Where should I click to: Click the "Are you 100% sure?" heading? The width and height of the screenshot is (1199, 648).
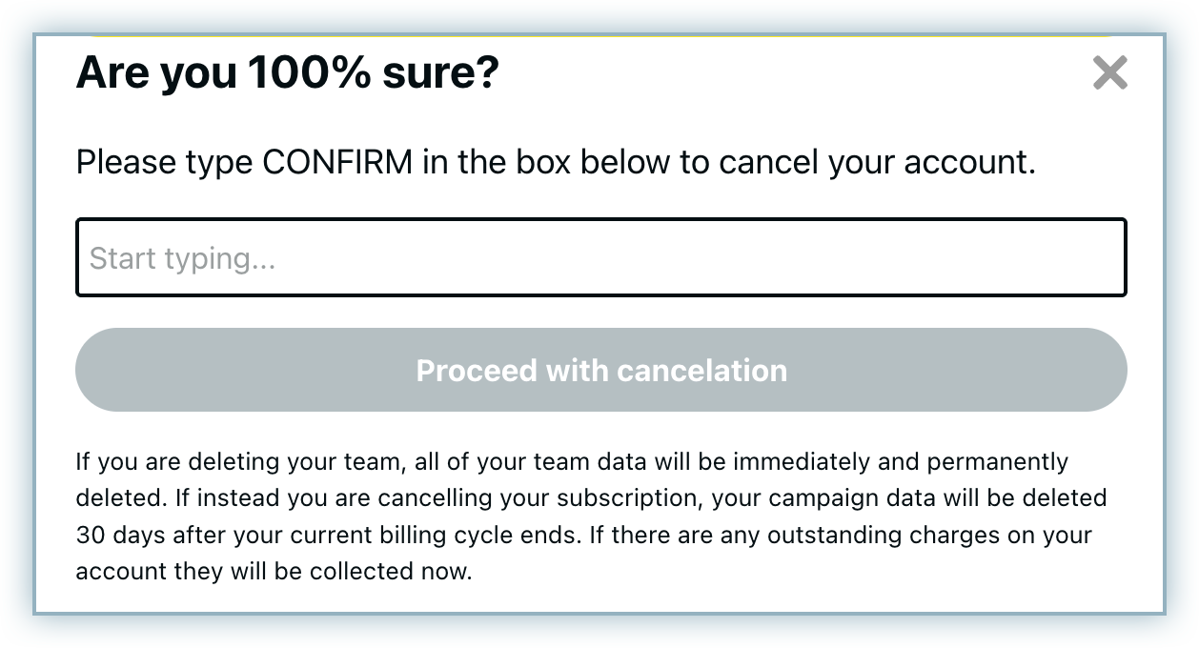point(287,72)
